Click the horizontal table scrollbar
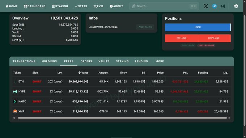 click(x=122, y=118)
